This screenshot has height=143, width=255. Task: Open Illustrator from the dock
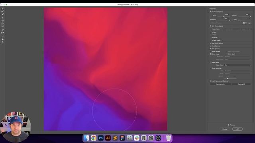click(108, 138)
